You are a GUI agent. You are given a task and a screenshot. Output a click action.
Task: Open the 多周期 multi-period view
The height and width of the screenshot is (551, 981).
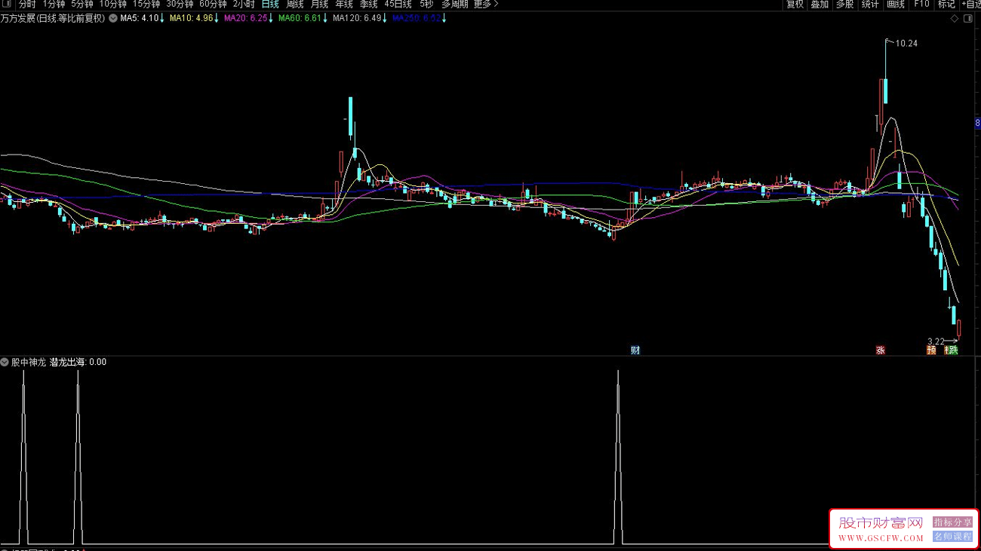click(x=455, y=5)
